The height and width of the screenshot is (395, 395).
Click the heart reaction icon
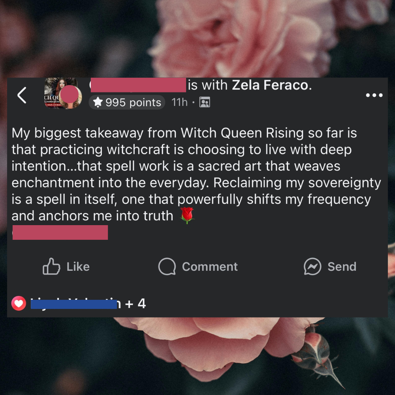19,303
